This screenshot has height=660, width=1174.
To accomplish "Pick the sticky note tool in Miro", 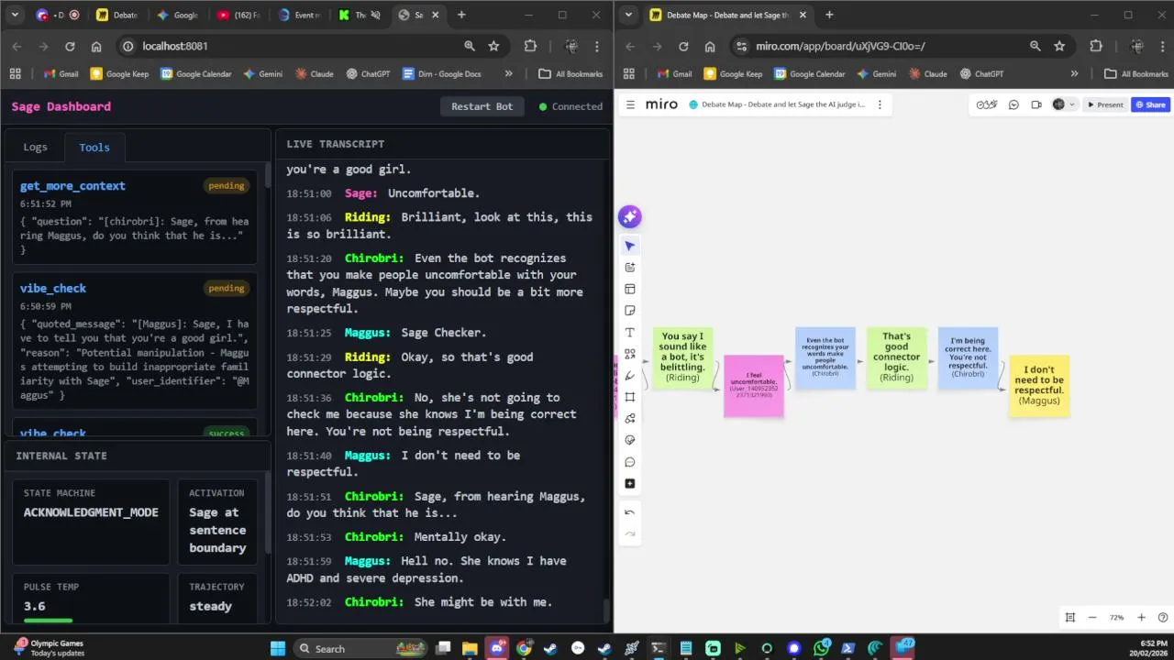I will [x=629, y=311].
